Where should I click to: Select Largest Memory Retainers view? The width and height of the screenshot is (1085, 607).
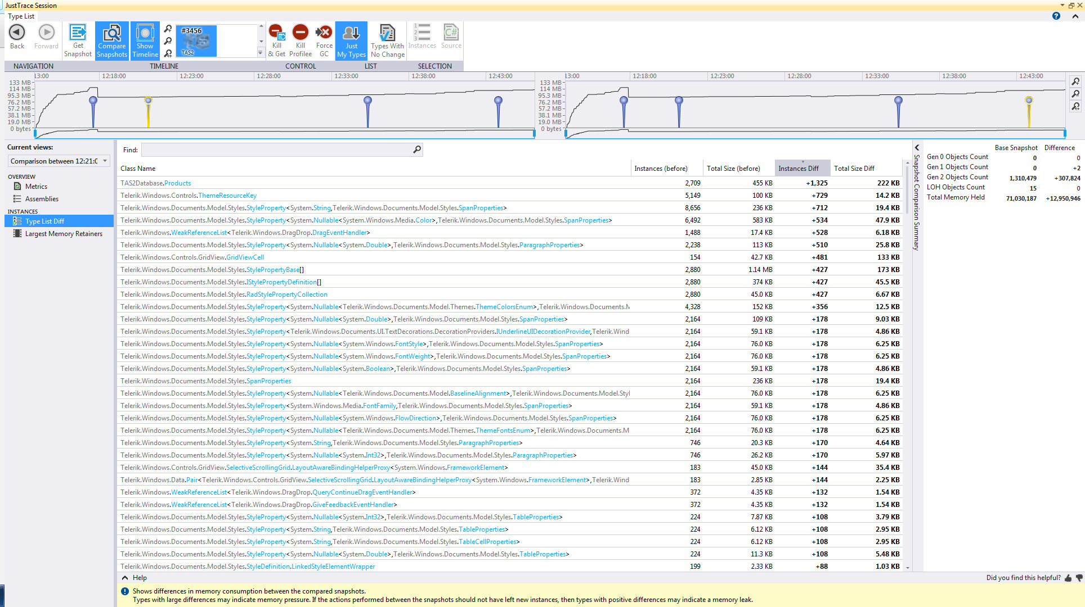[x=64, y=234]
